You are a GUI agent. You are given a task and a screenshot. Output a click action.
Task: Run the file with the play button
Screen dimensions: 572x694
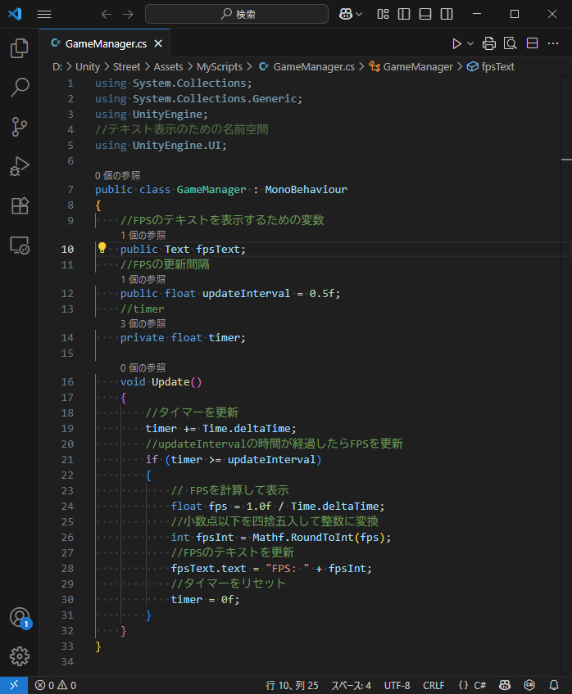coord(456,43)
